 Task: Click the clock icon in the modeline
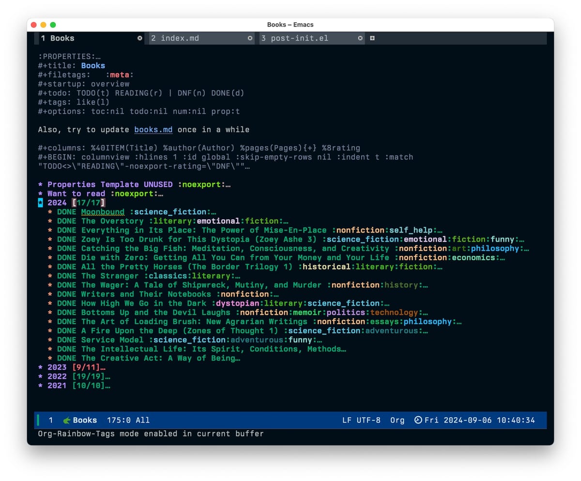418,420
